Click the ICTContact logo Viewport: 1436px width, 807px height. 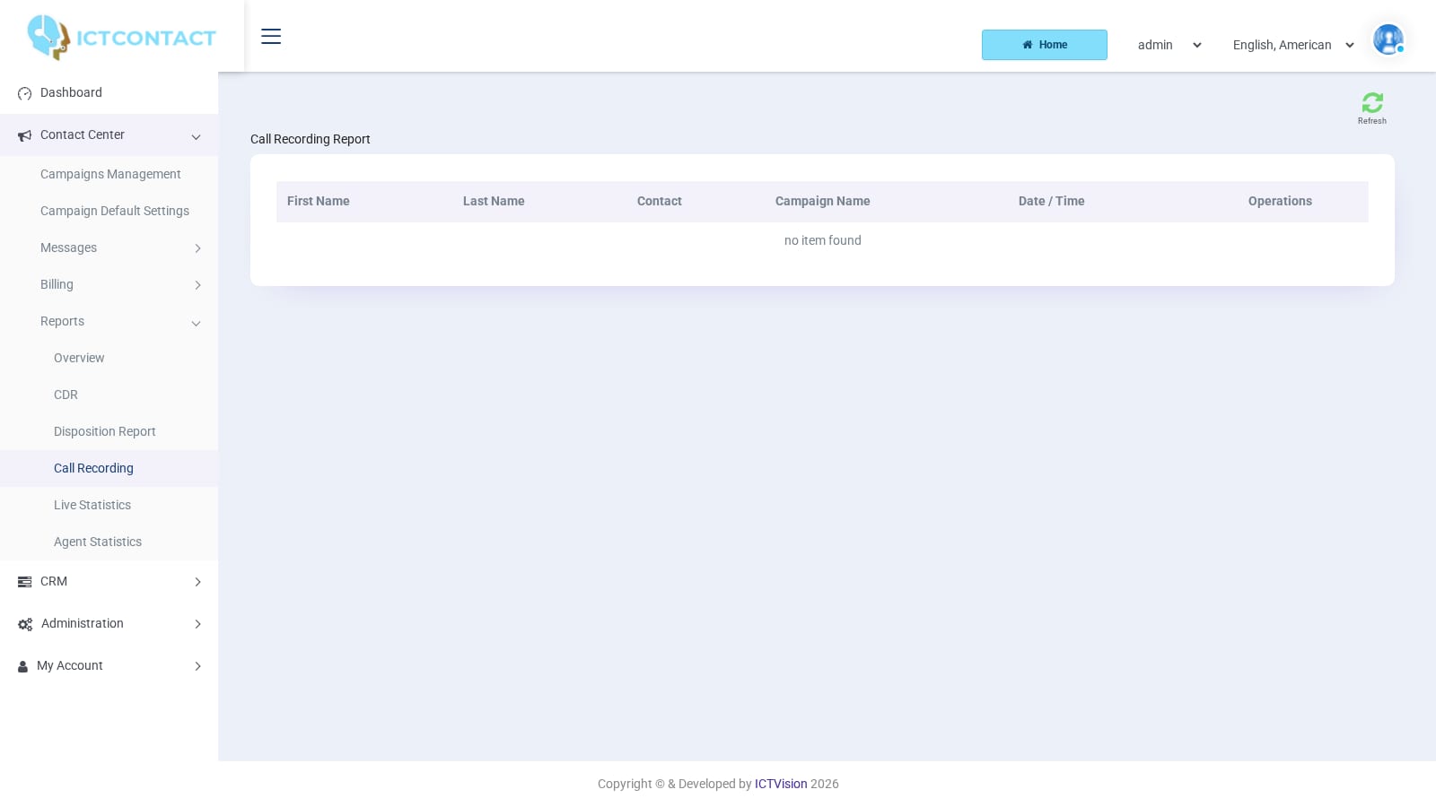pyautogui.click(x=121, y=38)
